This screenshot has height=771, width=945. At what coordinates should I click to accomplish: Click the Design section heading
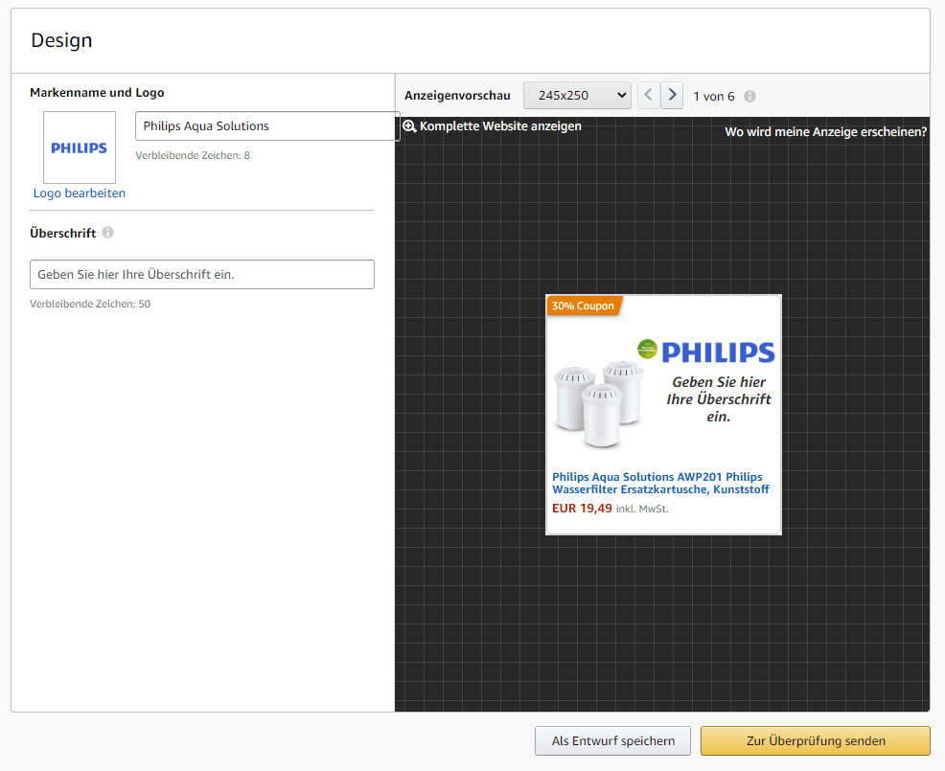pyautogui.click(x=61, y=40)
